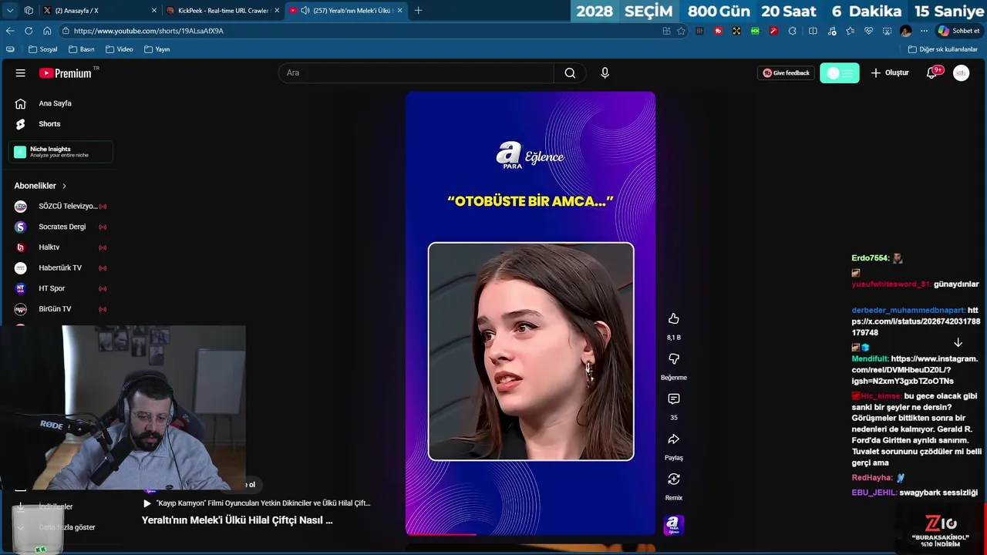Open the Video bookmarks folder
The width and height of the screenshot is (987, 555).
[119, 49]
